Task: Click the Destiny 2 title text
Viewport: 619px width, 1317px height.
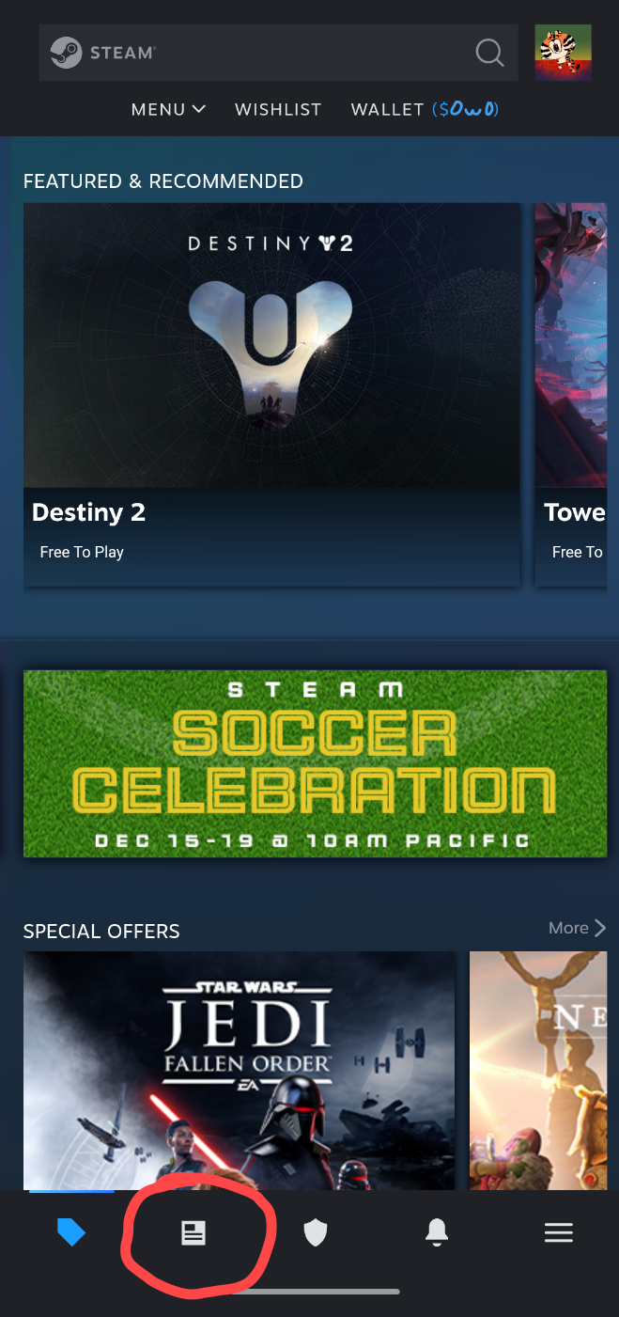Action: click(88, 512)
